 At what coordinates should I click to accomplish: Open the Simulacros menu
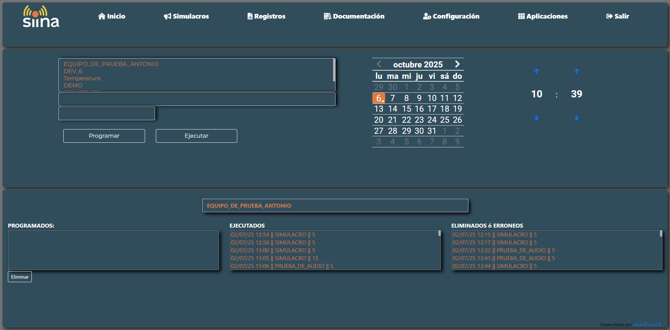(x=186, y=16)
